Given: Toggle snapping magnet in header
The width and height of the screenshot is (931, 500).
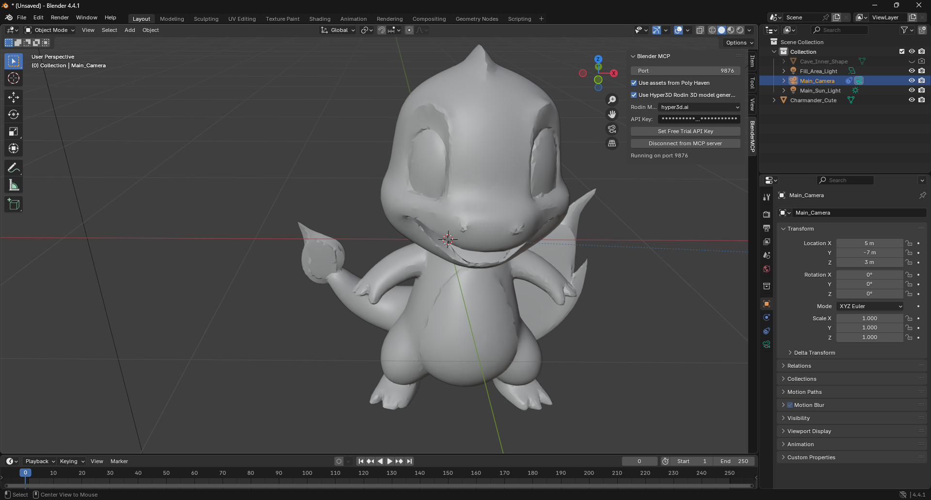Looking at the screenshot, I should click(x=382, y=30).
